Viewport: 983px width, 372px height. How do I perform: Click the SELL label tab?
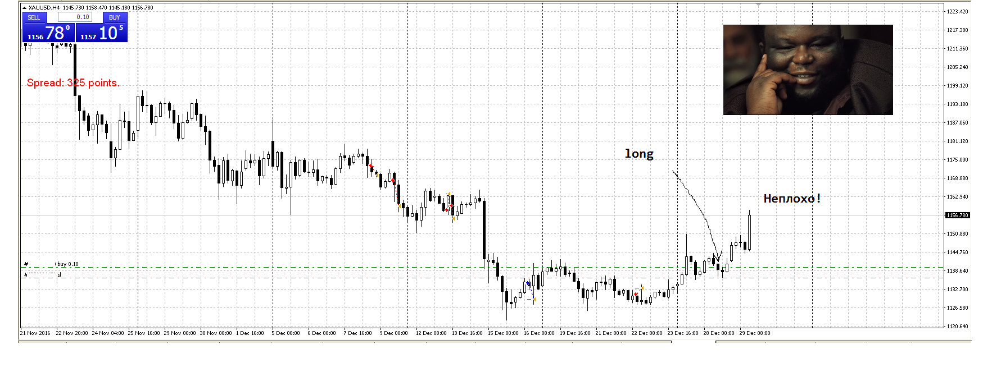click(x=34, y=17)
